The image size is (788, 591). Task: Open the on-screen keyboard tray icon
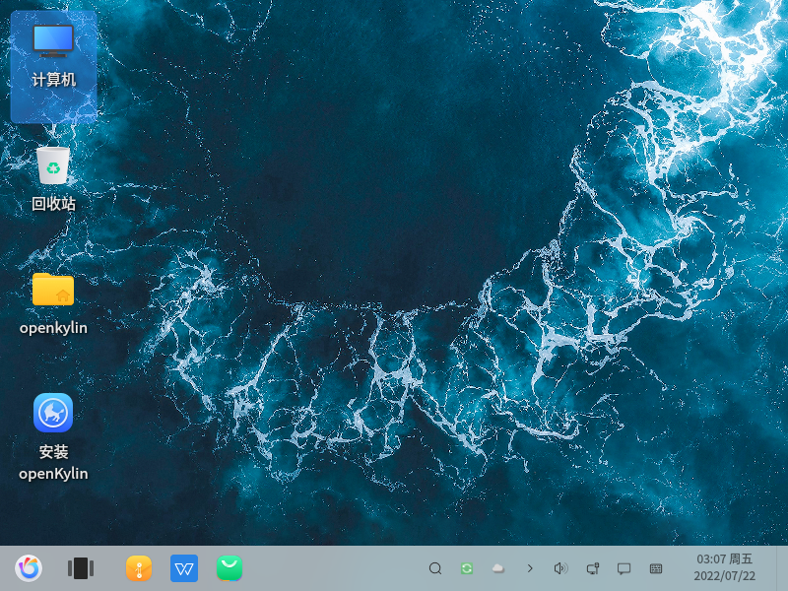(x=655, y=568)
